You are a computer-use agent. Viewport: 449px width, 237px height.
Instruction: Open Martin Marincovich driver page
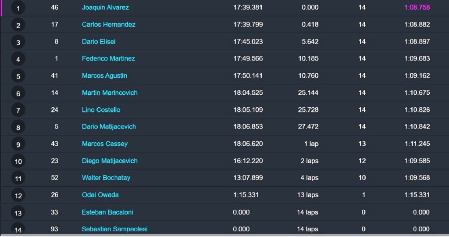point(110,93)
